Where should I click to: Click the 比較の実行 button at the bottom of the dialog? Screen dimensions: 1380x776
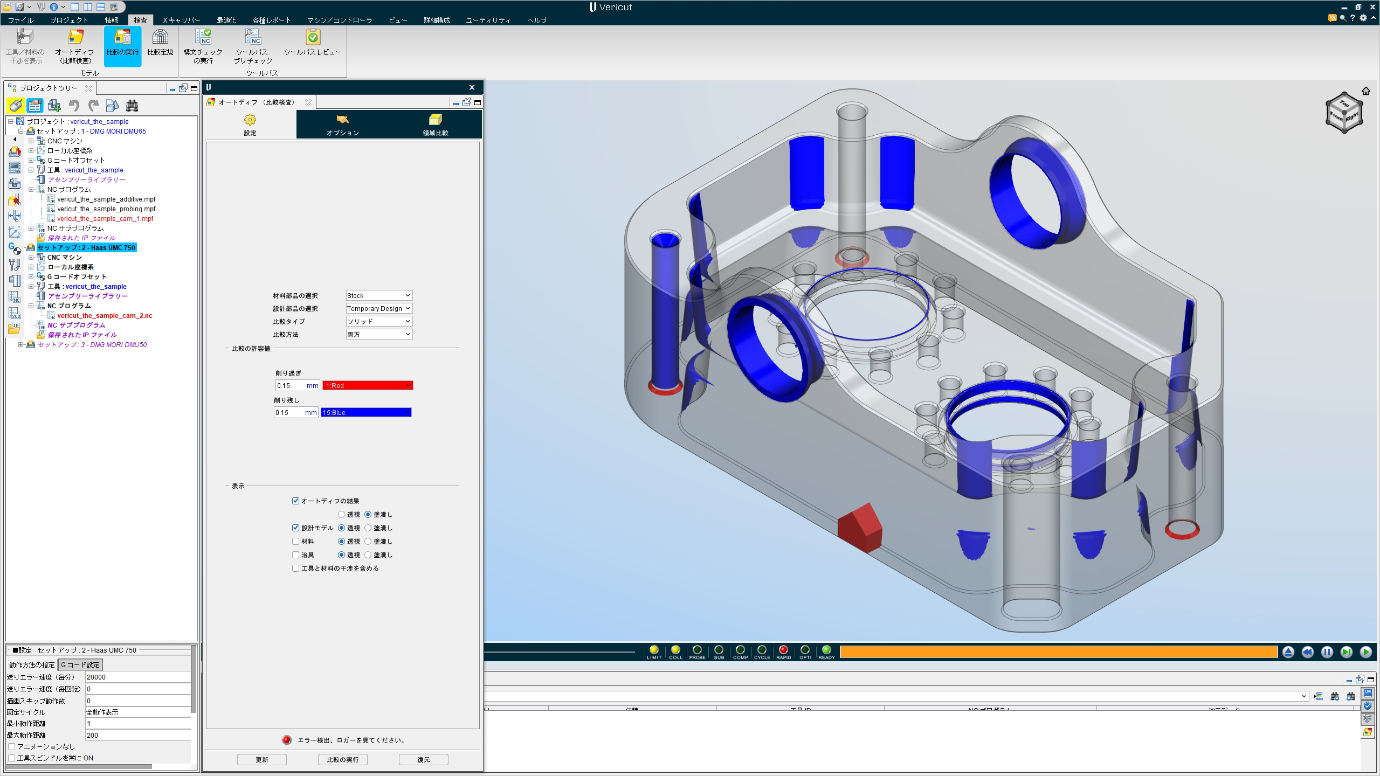(x=342, y=760)
